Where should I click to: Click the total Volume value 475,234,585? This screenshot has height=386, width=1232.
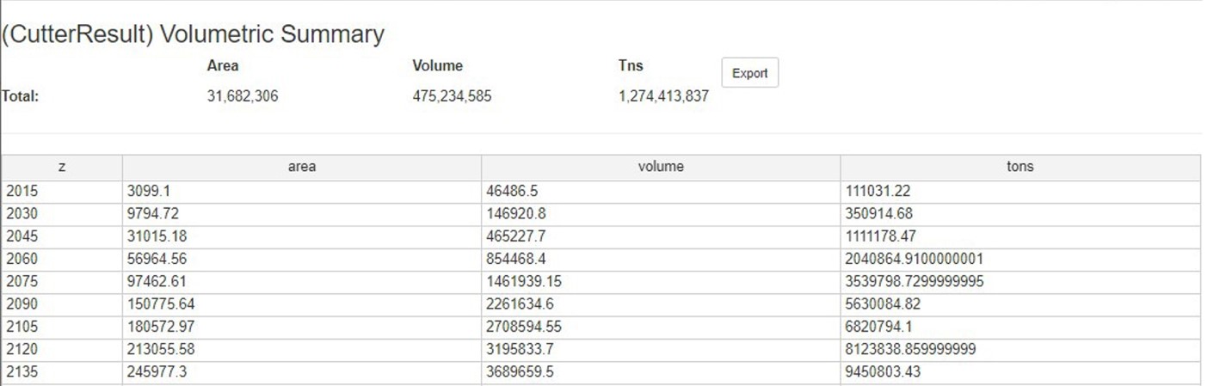[x=452, y=96]
